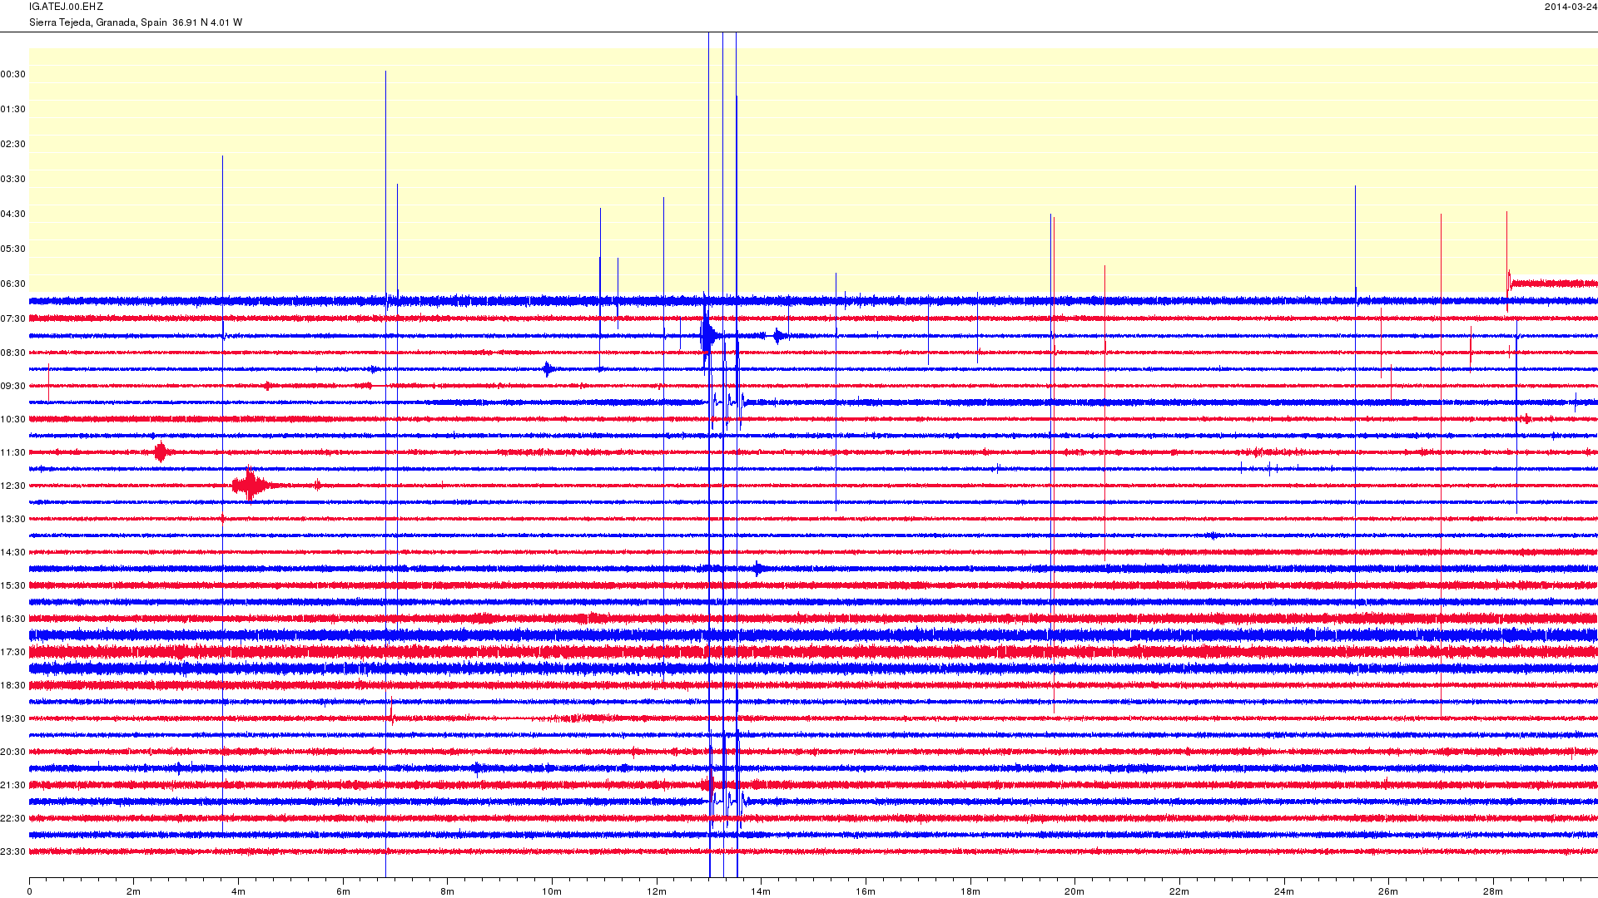Click the station code IG.ATEJ.00.EHZ
Screen dimensions: 1598x898
tap(66, 7)
